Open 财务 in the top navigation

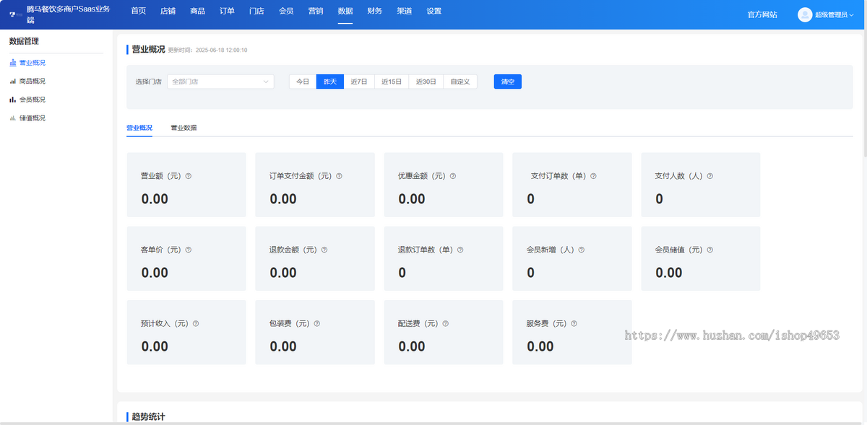[375, 12]
